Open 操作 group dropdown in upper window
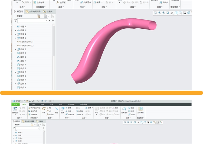The width and height of the screenshot is (203, 144). [x=22, y=7]
